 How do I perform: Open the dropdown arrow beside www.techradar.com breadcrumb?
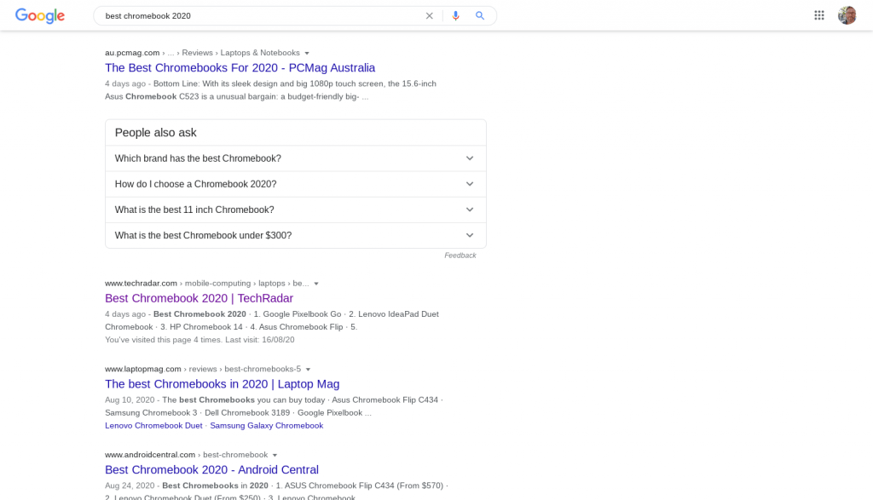pos(316,284)
